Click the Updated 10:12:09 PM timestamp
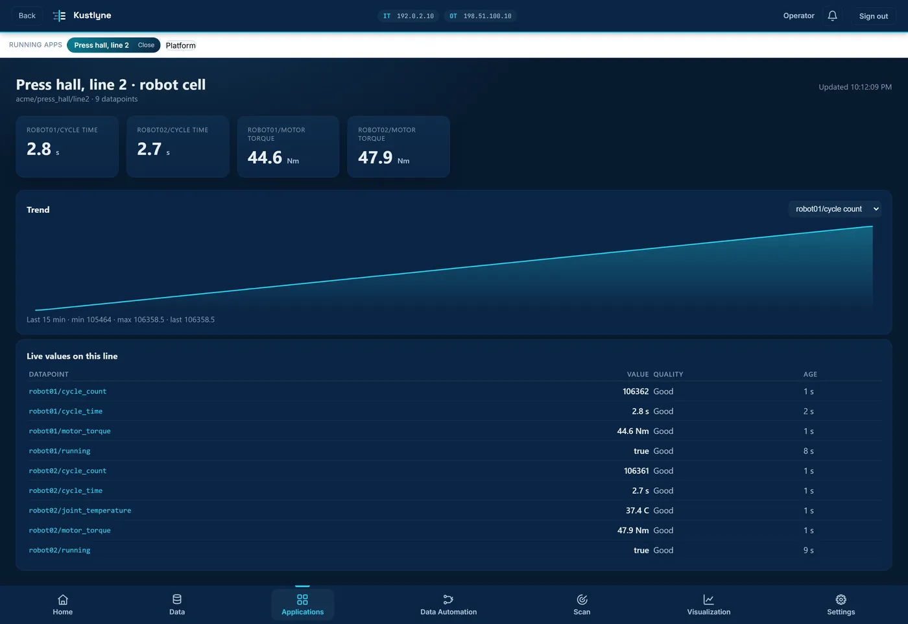 pyautogui.click(x=855, y=87)
